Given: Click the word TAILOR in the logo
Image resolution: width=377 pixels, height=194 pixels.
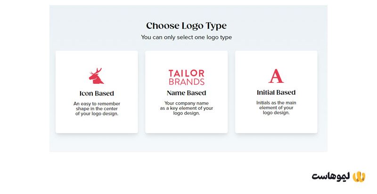Looking at the screenshot, I should click(x=186, y=73).
